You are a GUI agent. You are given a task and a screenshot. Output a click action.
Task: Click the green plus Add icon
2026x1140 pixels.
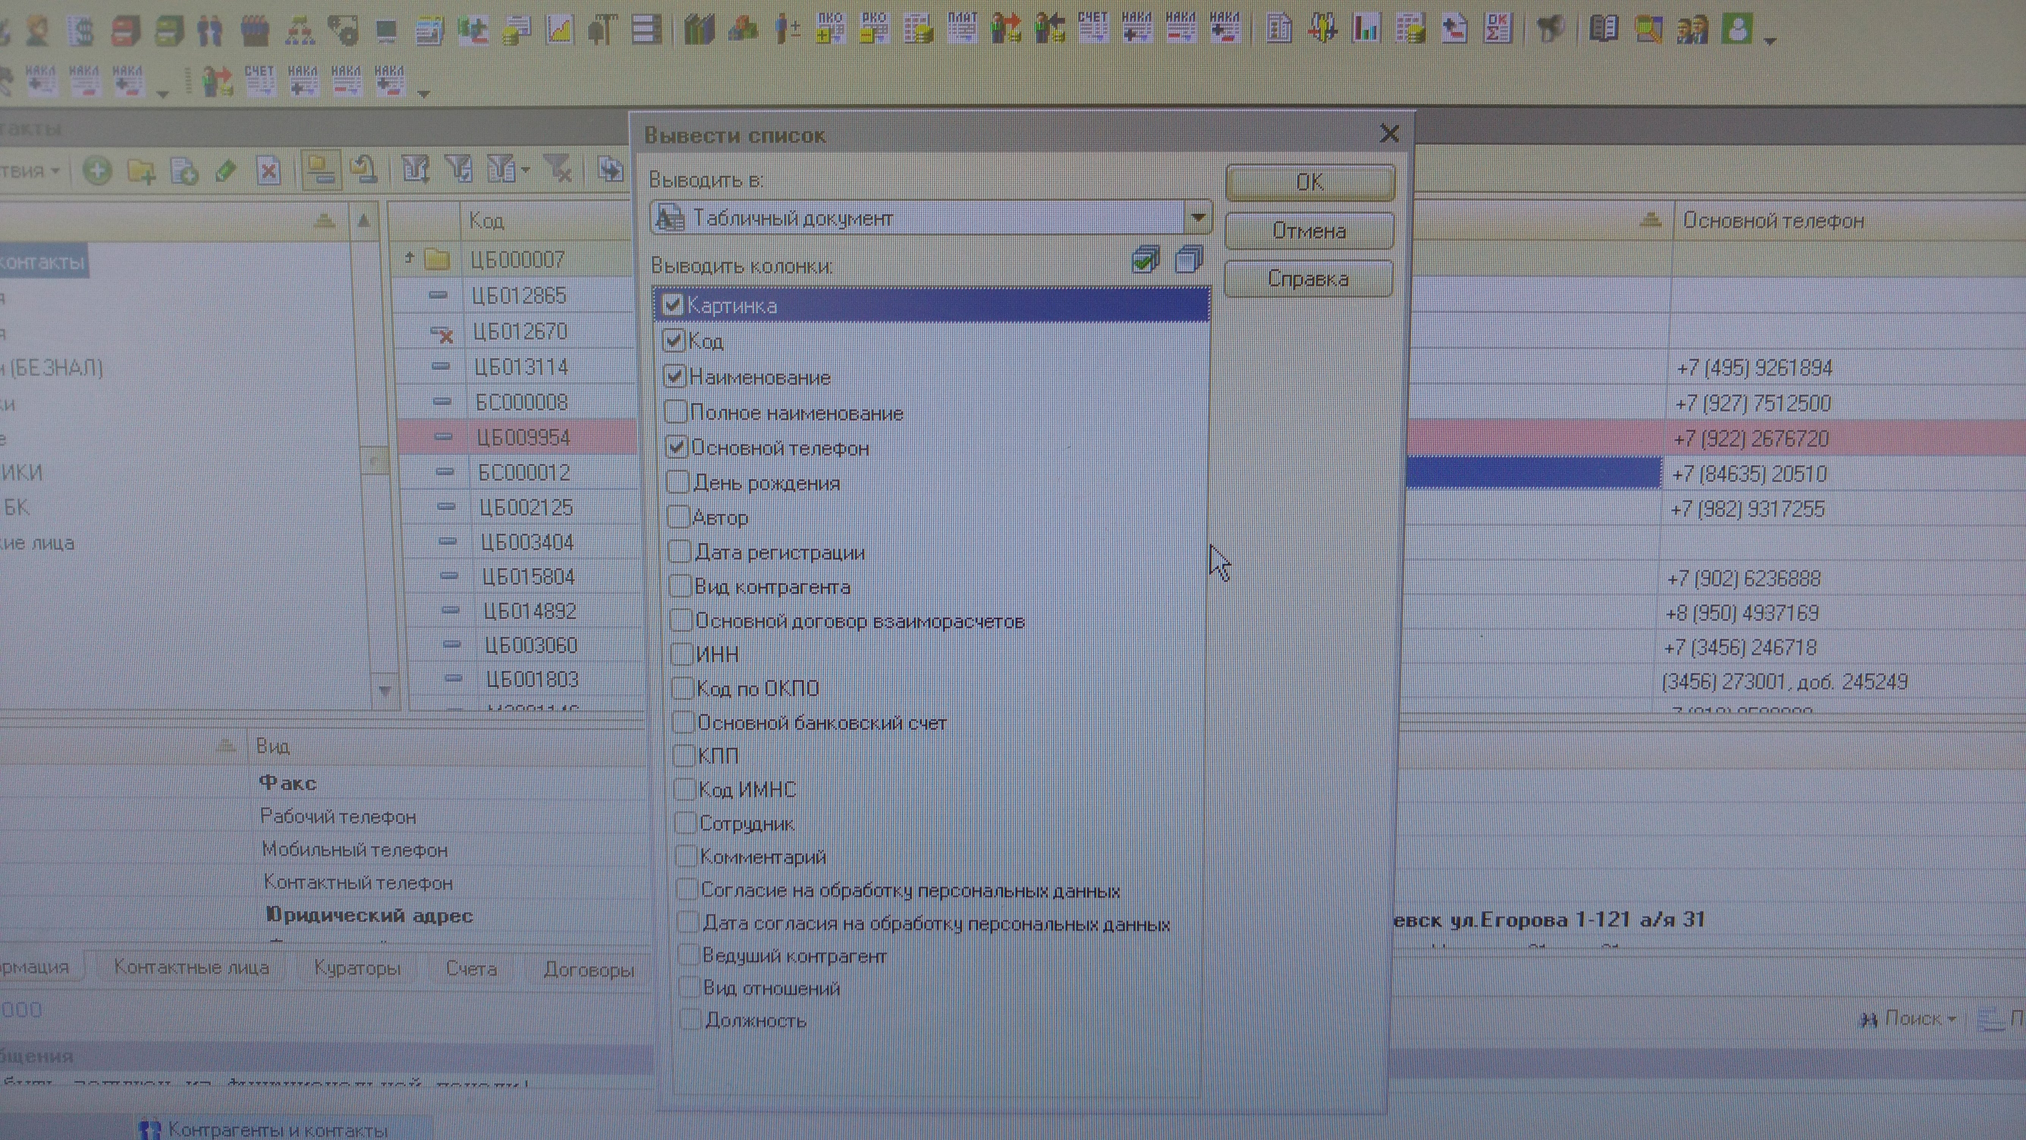[97, 170]
